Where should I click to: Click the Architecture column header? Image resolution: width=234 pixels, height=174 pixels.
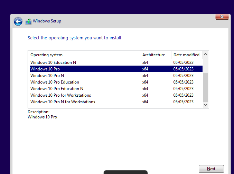[156, 55]
